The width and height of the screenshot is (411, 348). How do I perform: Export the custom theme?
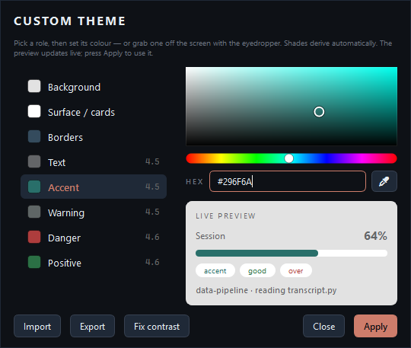92,326
